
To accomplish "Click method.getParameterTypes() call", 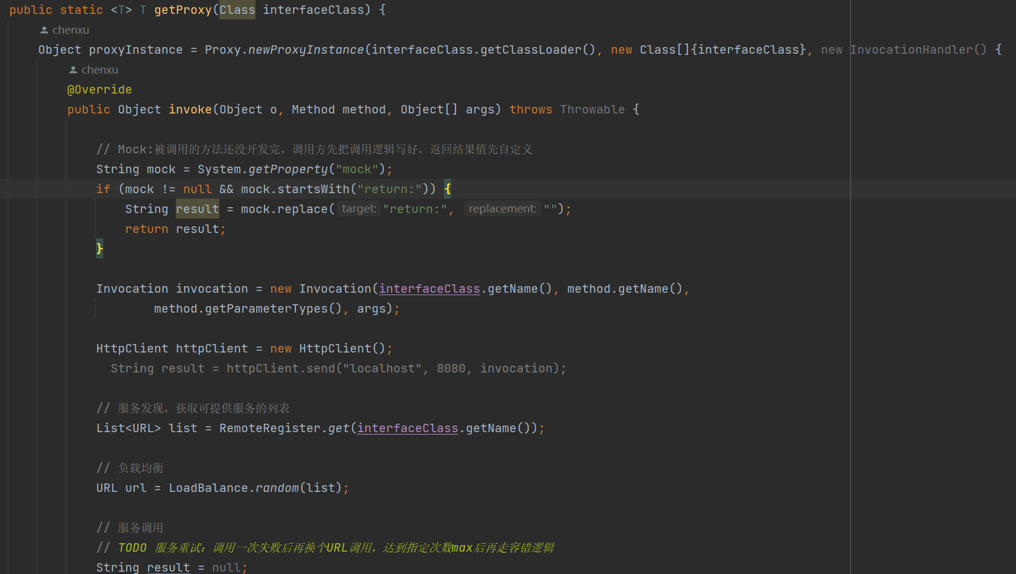I will [248, 308].
